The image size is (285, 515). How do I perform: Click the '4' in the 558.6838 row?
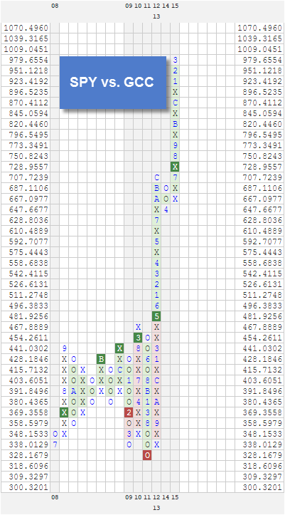(156, 264)
